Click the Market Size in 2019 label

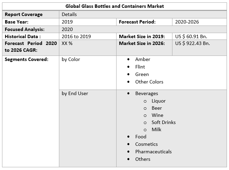click(142, 36)
